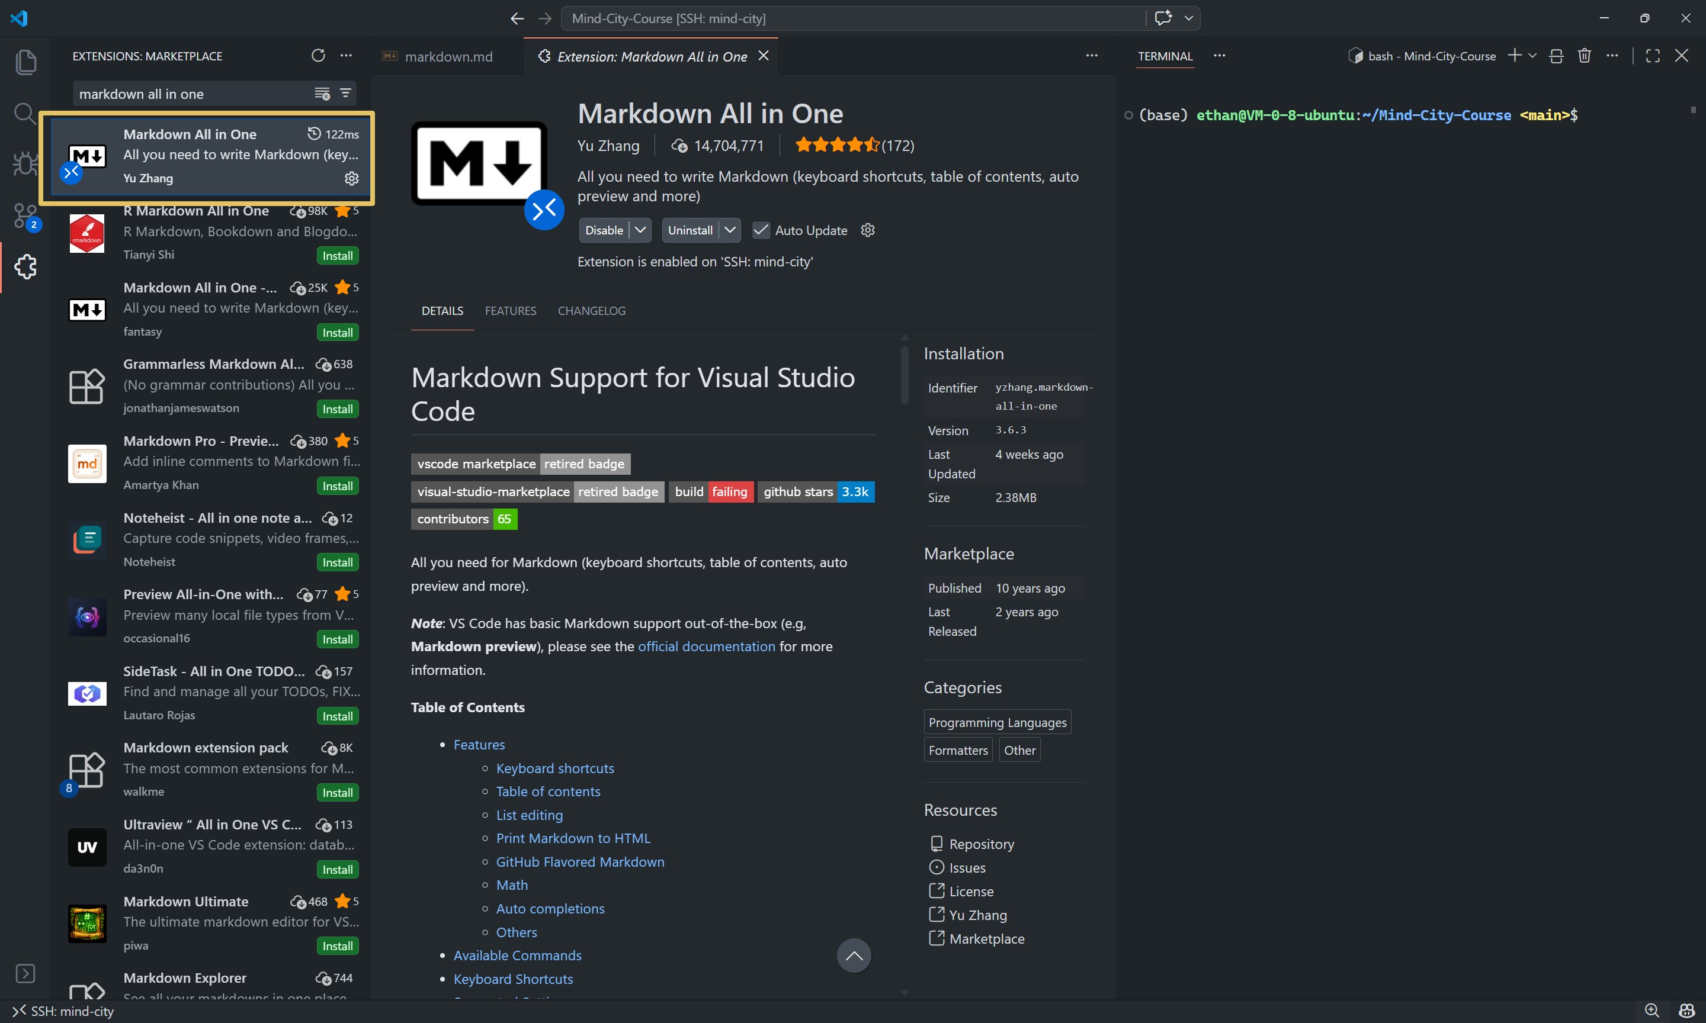Close the Markdown All in One extension tab
This screenshot has width=1706, height=1023.
tap(764, 56)
